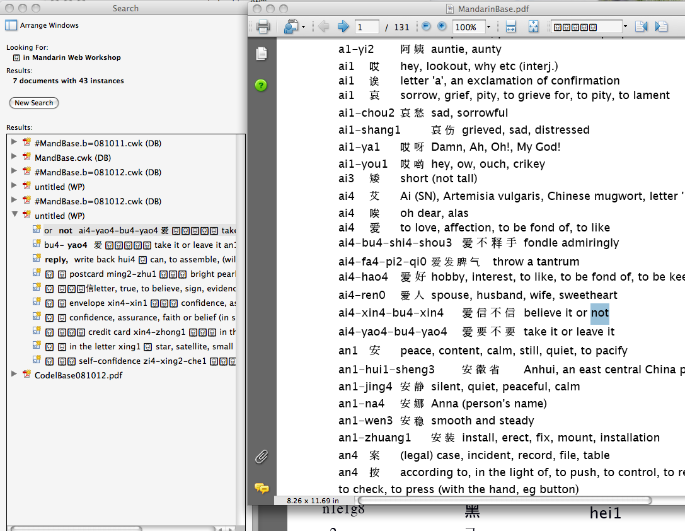Viewport: 685px width, 531px height.
Task: Click page size '8.26 x 11.69 in' label
Action: click(313, 501)
